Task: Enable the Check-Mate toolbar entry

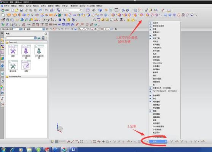Action: click(x=158, y=63)
